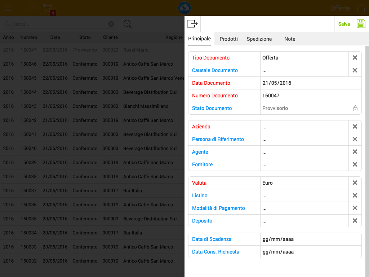Click the home icon next to Offerte

[361, 8]
